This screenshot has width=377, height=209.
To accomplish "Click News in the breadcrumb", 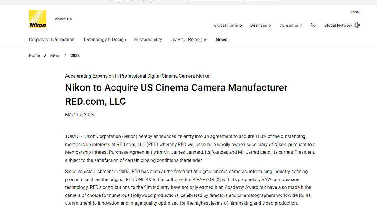I will click(55, 56).
